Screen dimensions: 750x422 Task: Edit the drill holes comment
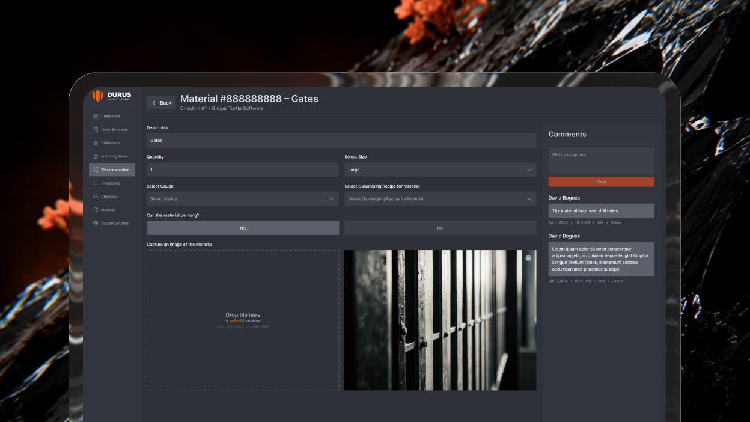[x=600, y=222]
